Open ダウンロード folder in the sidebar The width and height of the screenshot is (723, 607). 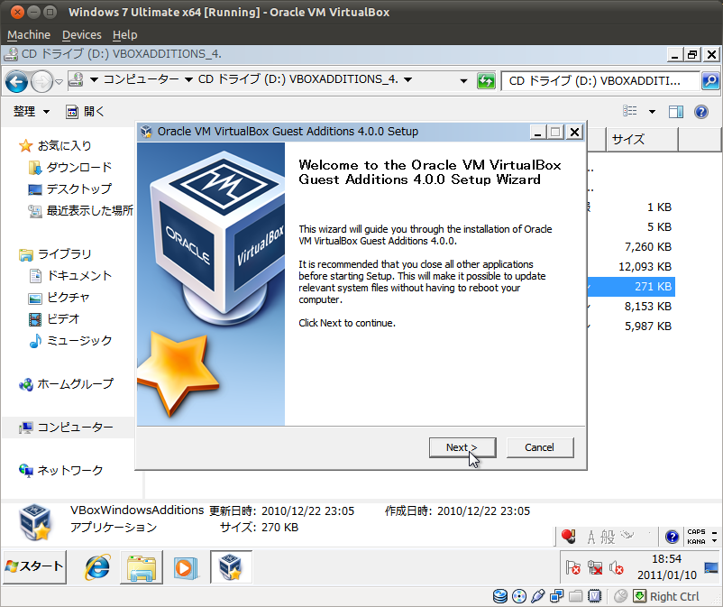point(70,168)
